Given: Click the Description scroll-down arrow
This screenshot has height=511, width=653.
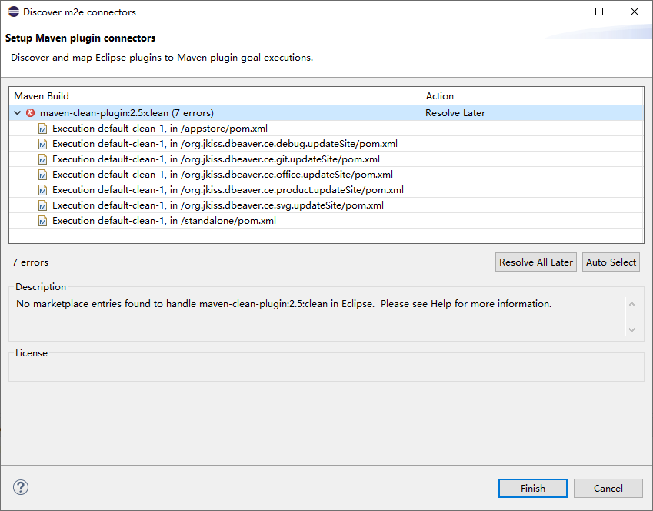Looking at the screenshot, I should [632, 330].
